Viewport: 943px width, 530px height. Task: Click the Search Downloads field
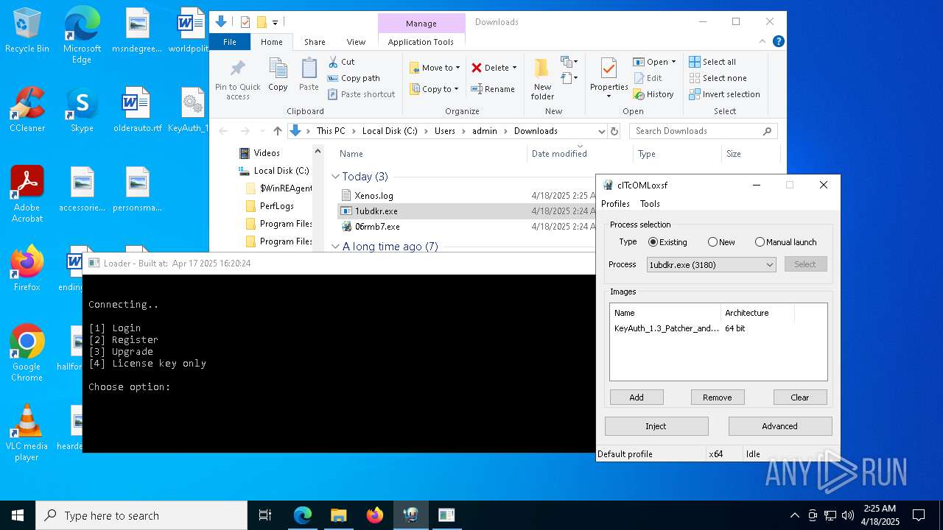[704, 131]
